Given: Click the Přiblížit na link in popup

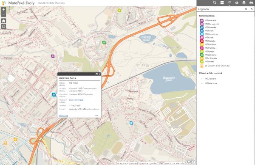Looking at the screenshot, I should pyautogui.click(x=63, y=115).
